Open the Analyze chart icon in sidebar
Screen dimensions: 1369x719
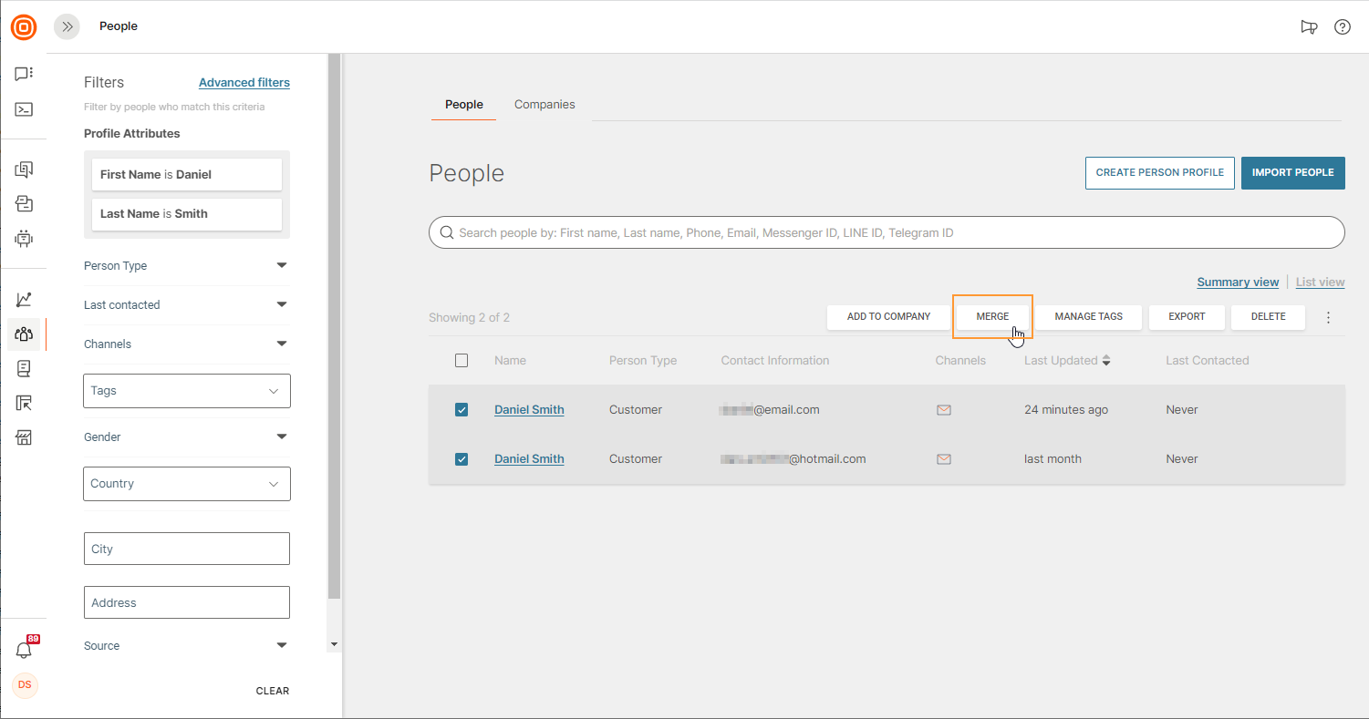point(24,299)
